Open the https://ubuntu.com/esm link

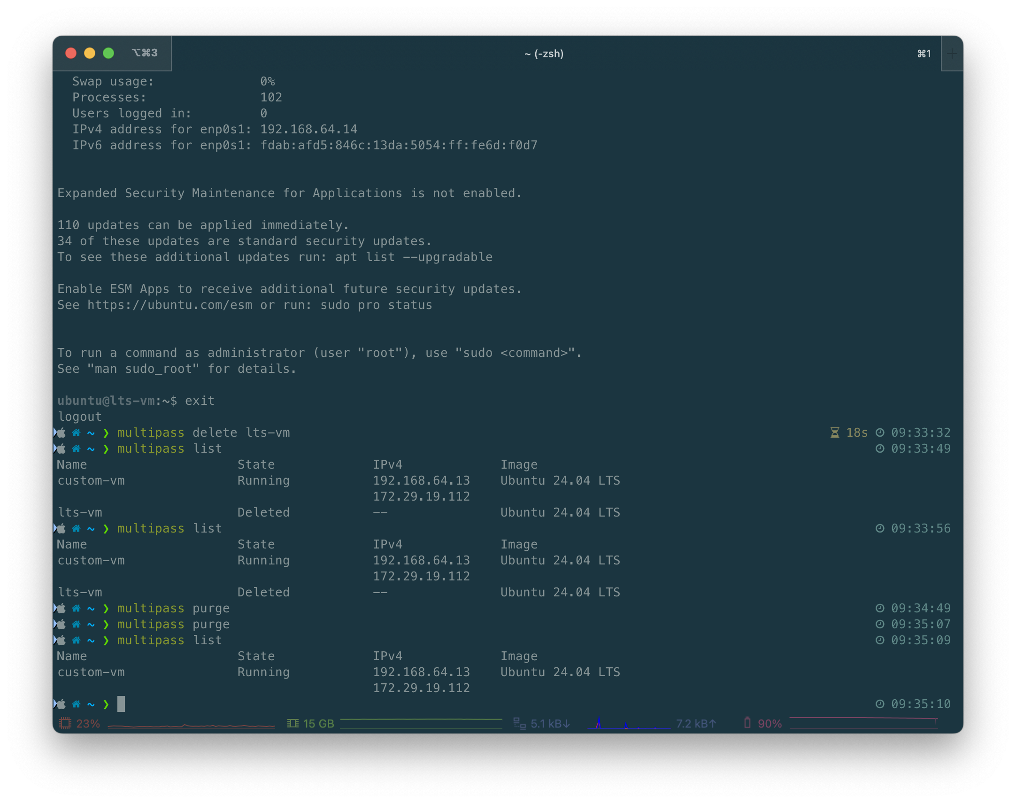click(x=170, y=305)
